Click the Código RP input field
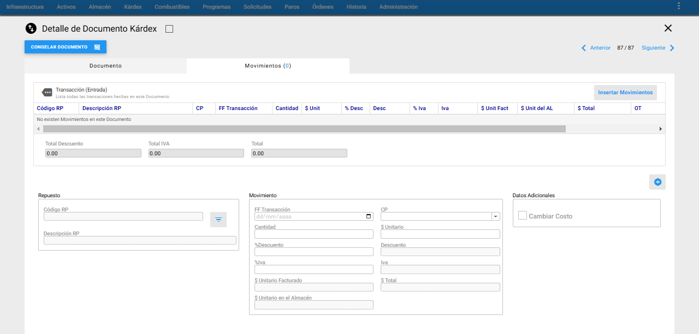 [x=123, y=216]
